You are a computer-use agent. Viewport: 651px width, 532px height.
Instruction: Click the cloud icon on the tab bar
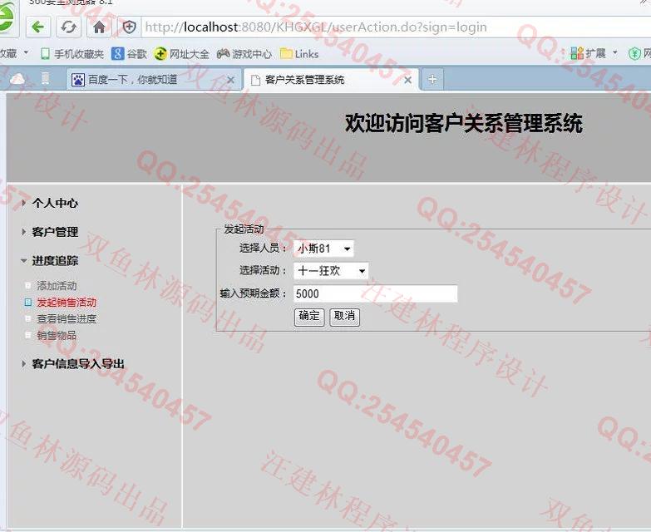coord(17,78)
